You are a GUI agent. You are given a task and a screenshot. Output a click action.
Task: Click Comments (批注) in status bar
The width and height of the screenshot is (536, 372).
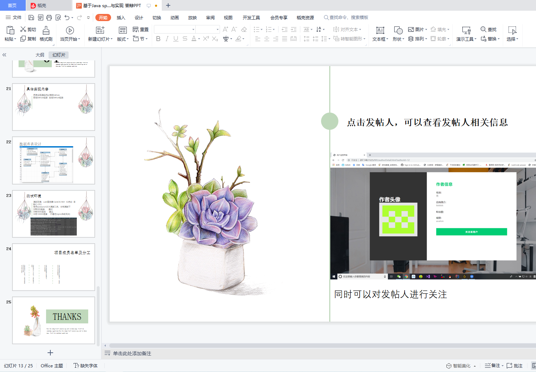click(x=515, y=366)
